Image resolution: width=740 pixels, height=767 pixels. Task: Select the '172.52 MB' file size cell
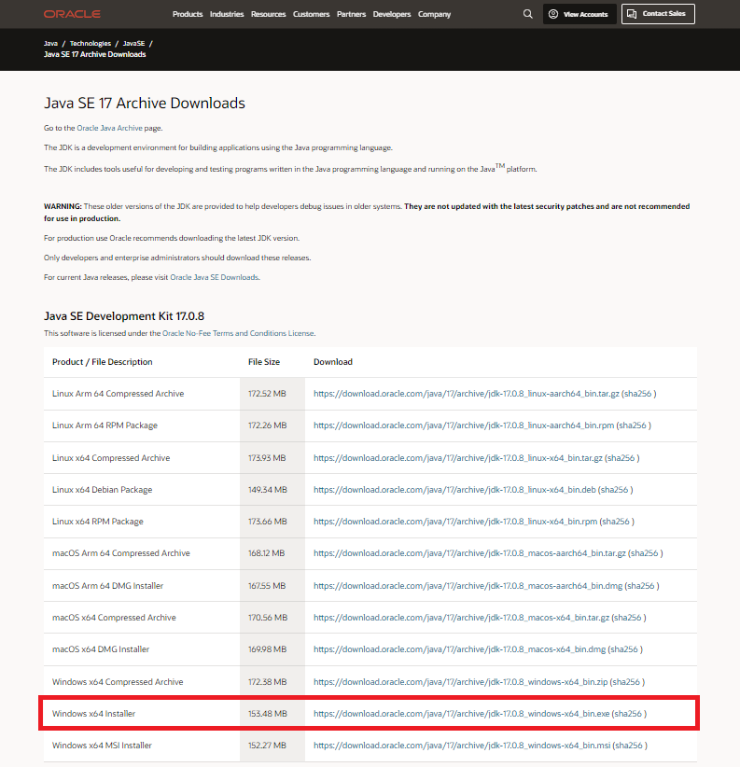[272, 394]
